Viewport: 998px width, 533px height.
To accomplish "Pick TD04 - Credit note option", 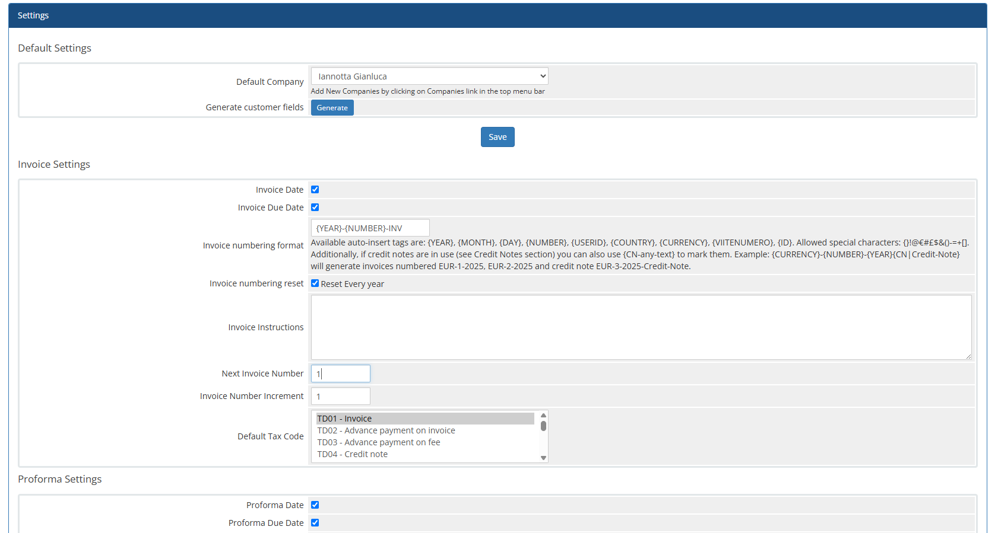I will pos(424,454).
